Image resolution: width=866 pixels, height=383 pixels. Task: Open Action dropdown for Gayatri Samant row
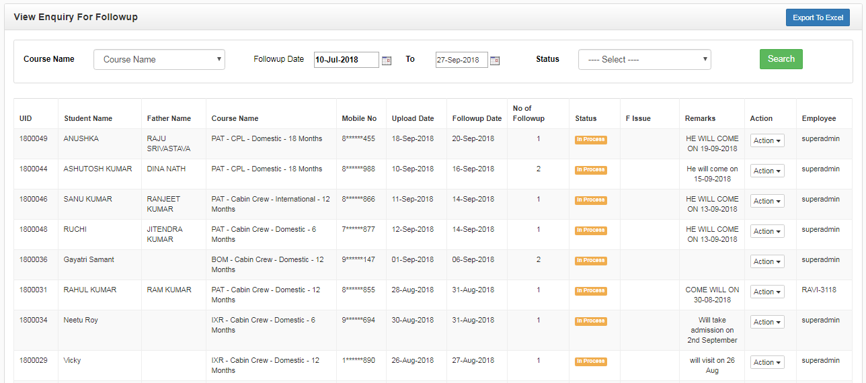[767, 261]
